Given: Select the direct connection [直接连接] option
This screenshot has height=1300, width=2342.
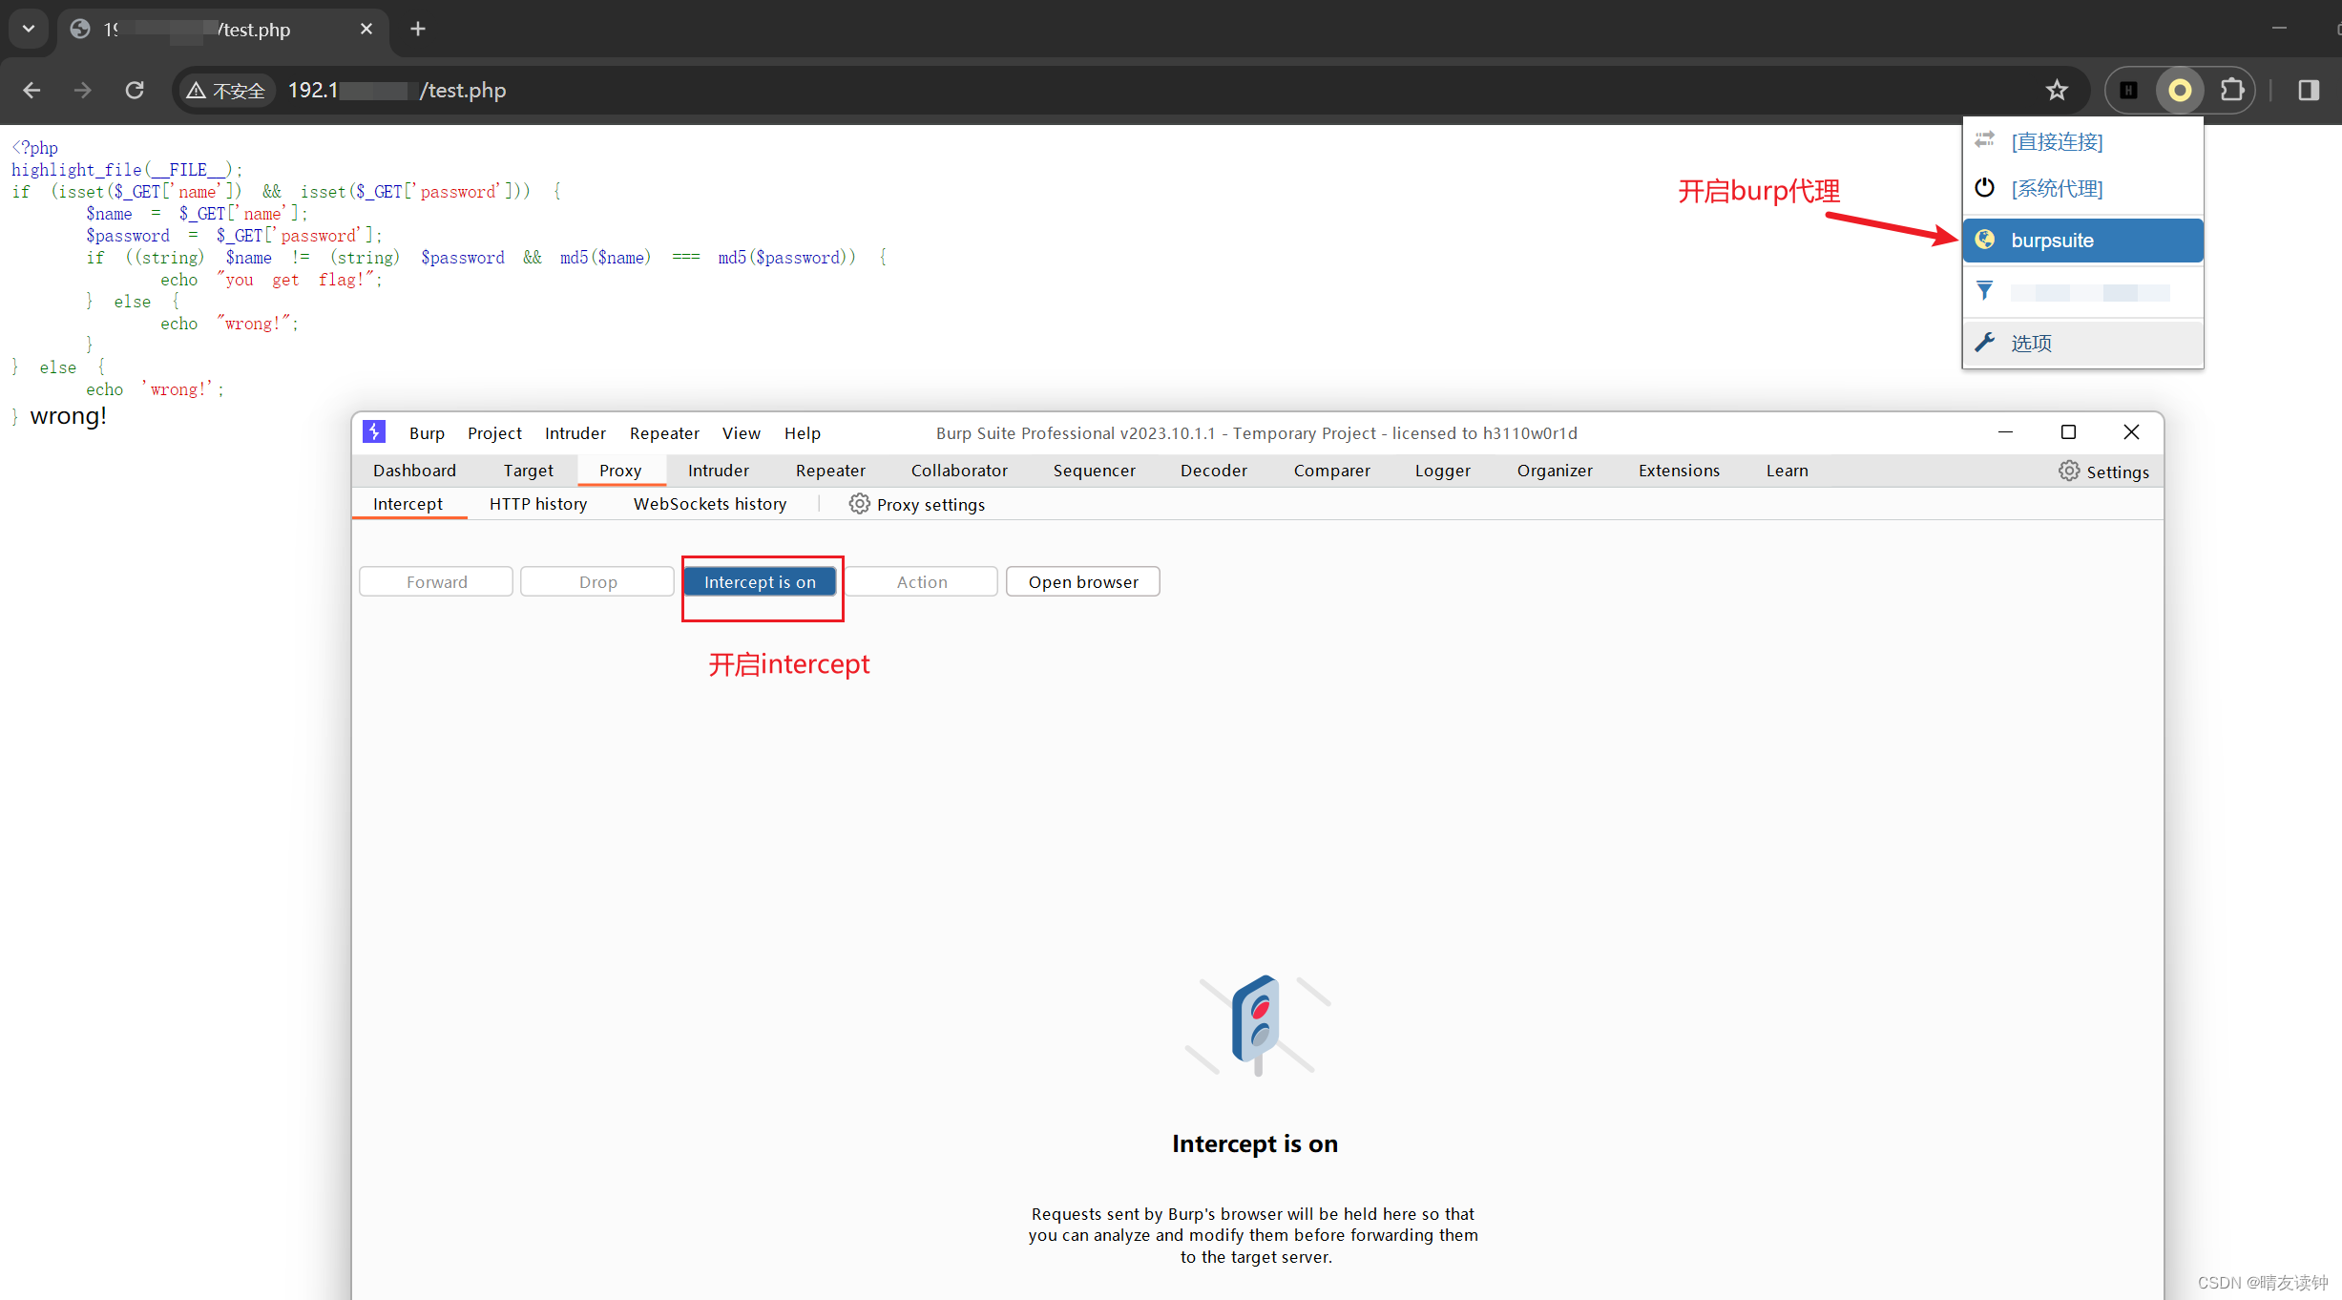Looking at the screenshot, I should [2057, 141].
